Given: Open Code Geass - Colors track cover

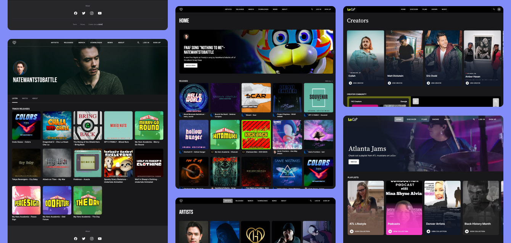Looking at the screenshot, I should point(26,126).
